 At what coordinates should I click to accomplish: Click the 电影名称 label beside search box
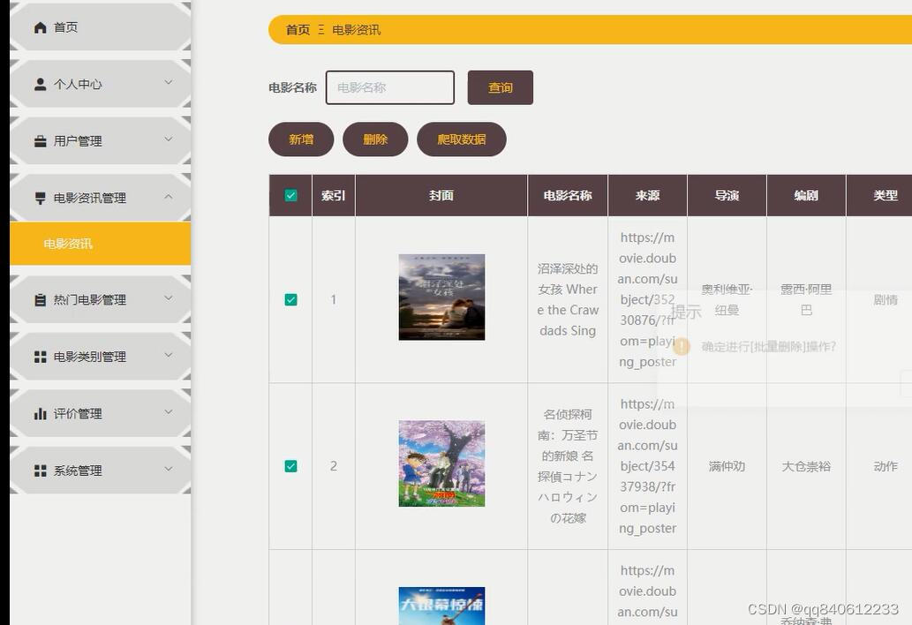[292, 87]
